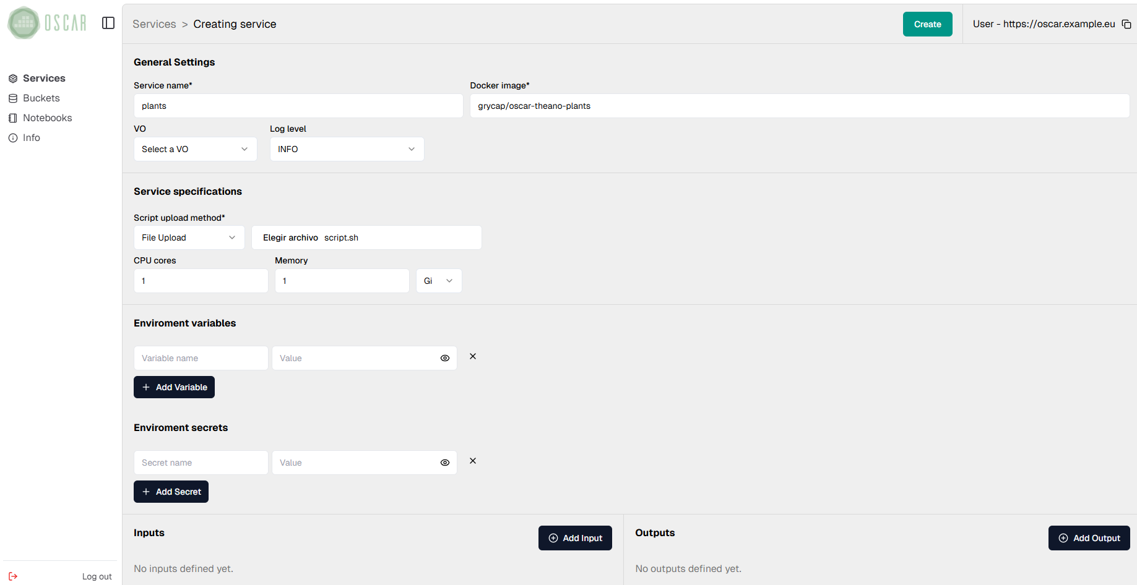Delete the environment secret row

pyautogui.click(x=473, y=461)
